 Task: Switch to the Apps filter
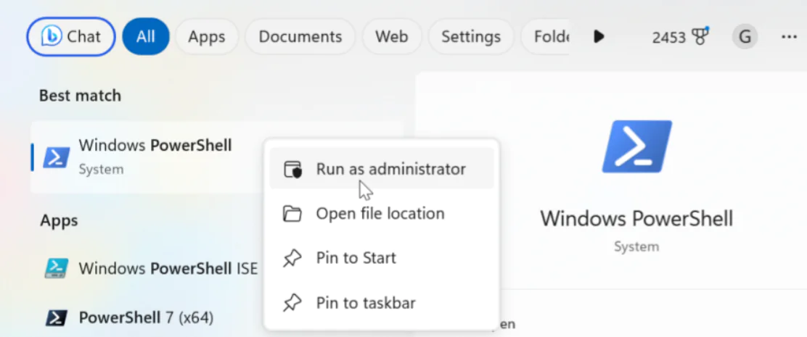pos(206,36)
